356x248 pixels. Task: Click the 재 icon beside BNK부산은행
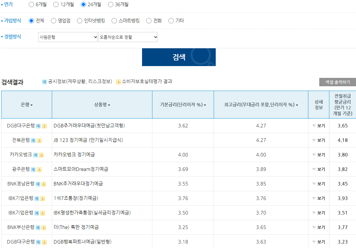tap(38, 228)
